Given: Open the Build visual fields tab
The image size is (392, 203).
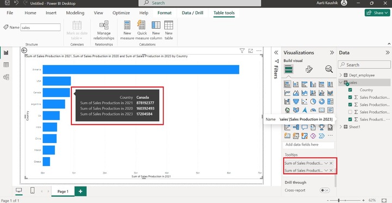Looking at the screenshot, I should point(288,69).
